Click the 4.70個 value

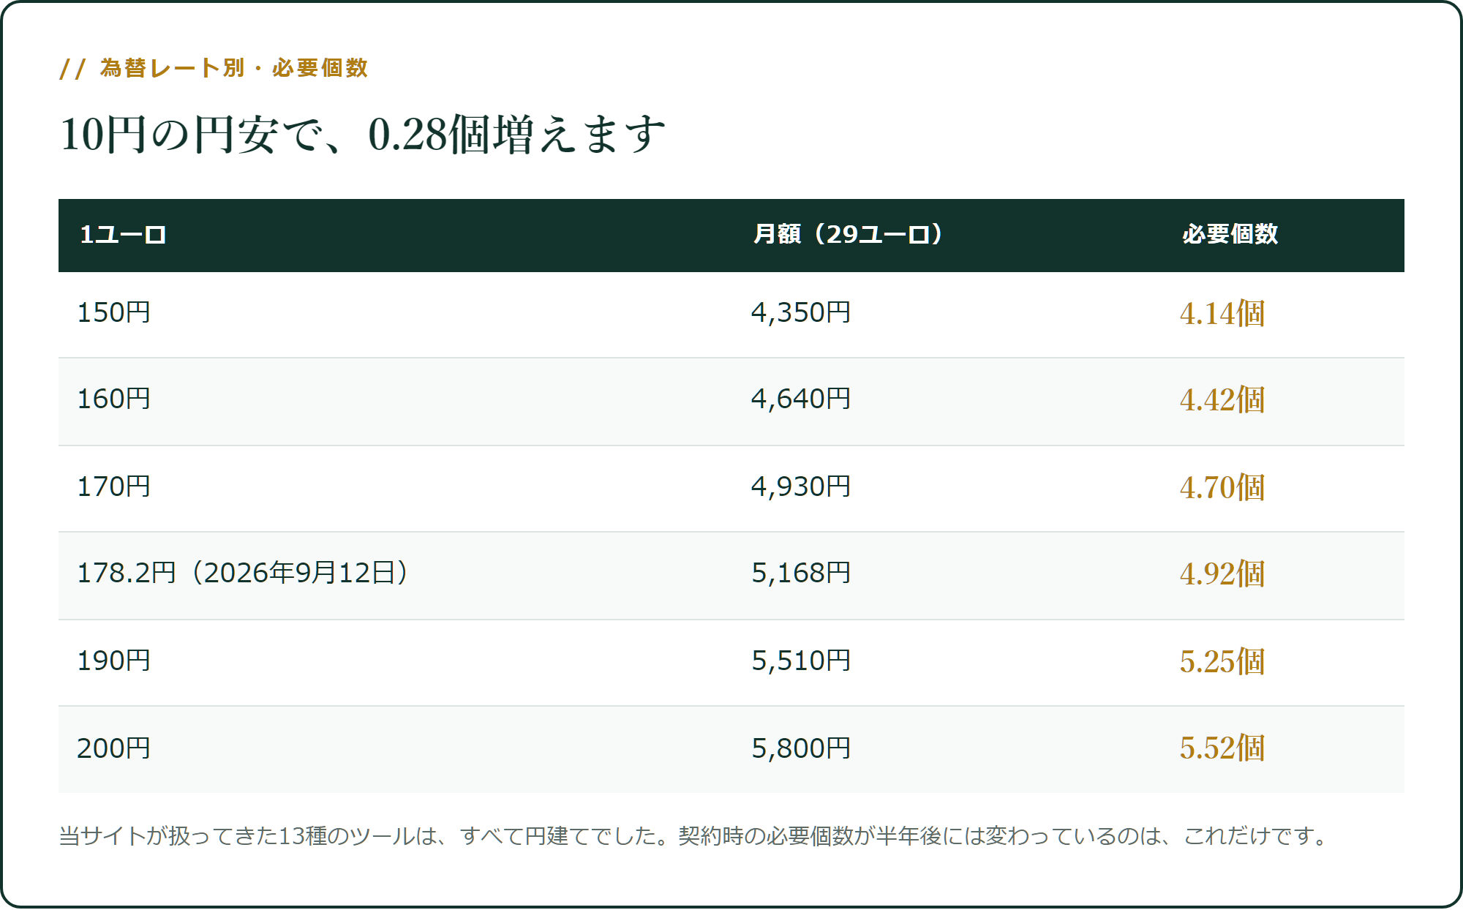click(x=1222, y=488)
